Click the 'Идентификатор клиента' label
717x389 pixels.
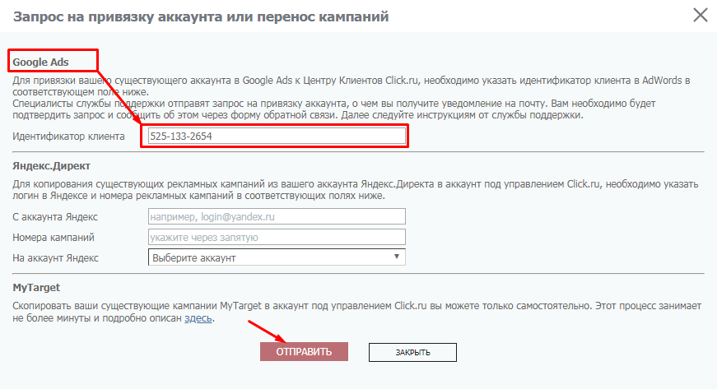tap(68, 136)
